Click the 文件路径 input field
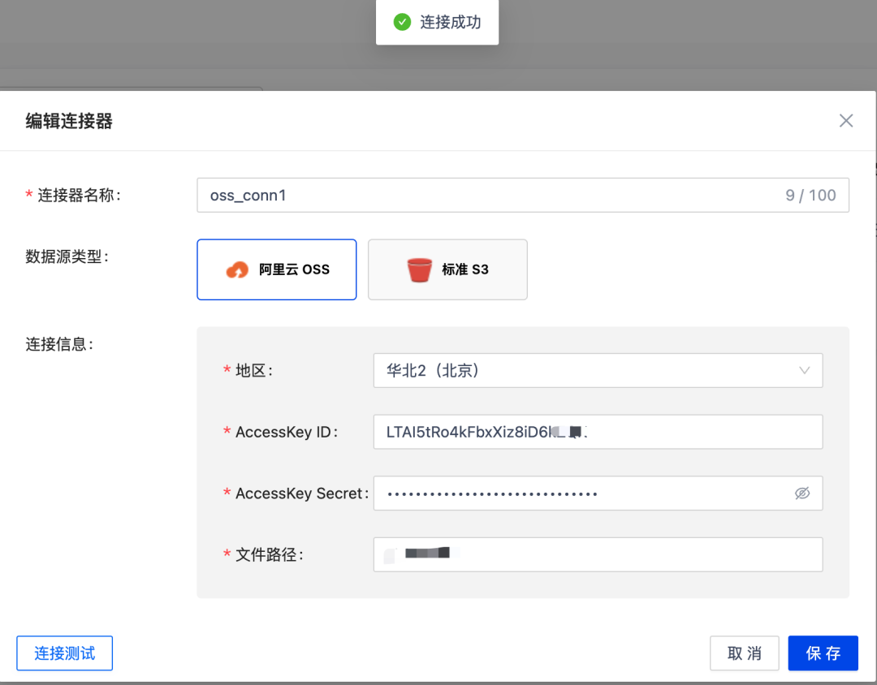The height and width of the screenshot is (685, 877). pyautogui.click(x=598, y=554)
